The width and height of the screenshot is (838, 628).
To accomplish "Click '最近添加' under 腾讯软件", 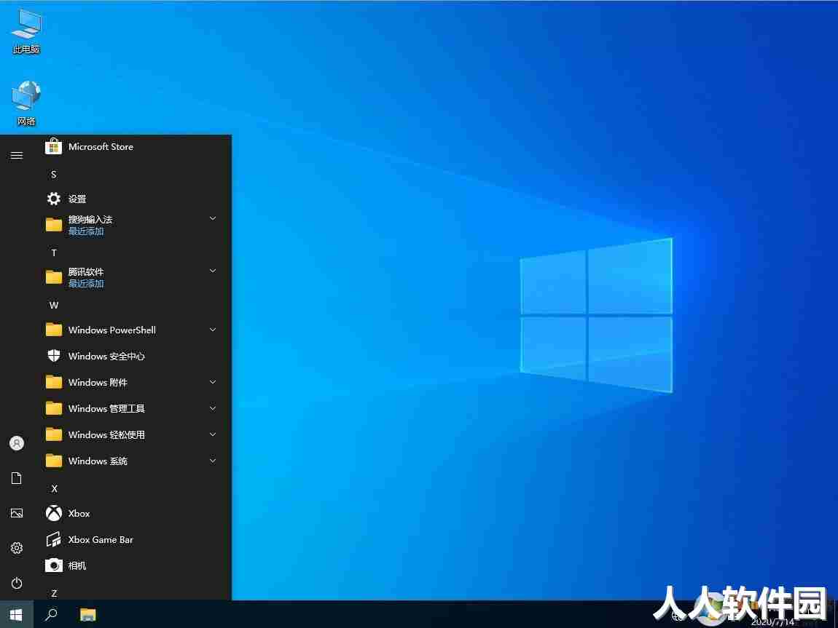I will coord(86,284).
